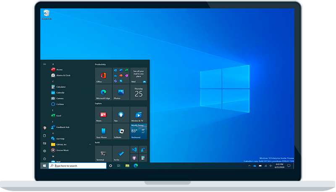Open File Explorer from the taskbar
The width and height of the screenshot is (336, 192).
coord(127,166)
